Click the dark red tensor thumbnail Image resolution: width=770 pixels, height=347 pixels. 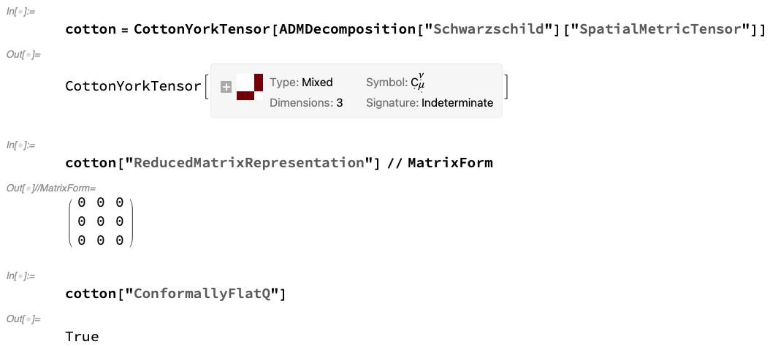pos(249,87)
